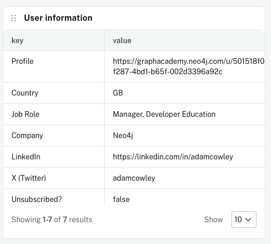Click the key column header
Screen dimensions: 271x244
point(54,40)
